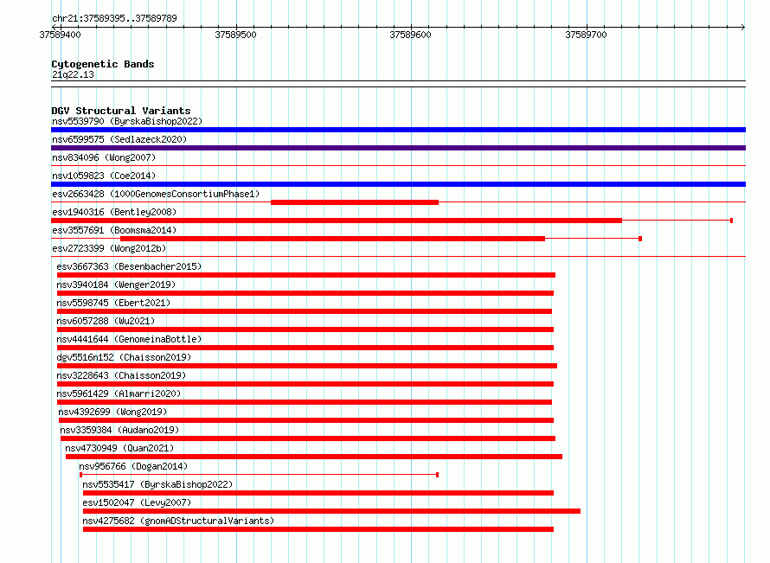Open variant nsv834096 (Wong2007) label
The image size is (770, 563).
(x=104, y=157)
